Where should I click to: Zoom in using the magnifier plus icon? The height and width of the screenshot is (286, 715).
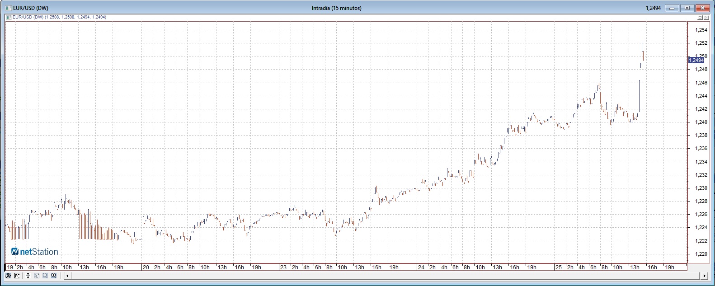(54, 276)
